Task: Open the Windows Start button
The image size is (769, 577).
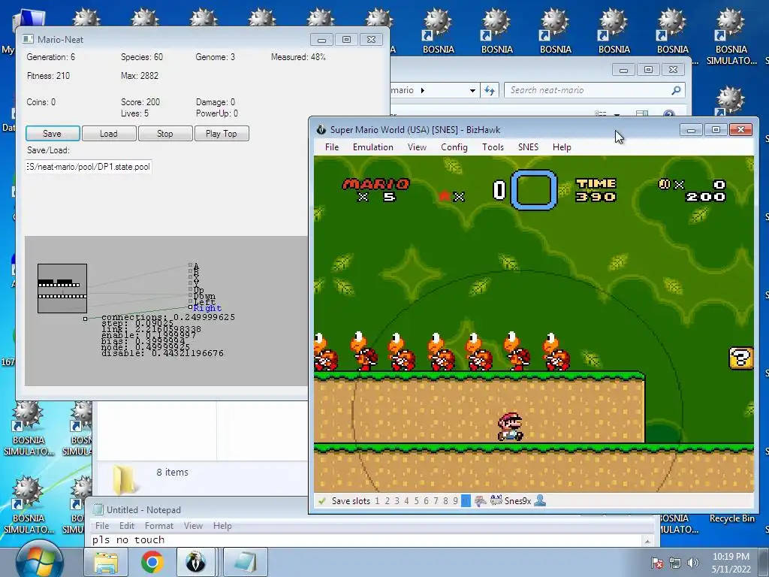Action: (39, 562)
